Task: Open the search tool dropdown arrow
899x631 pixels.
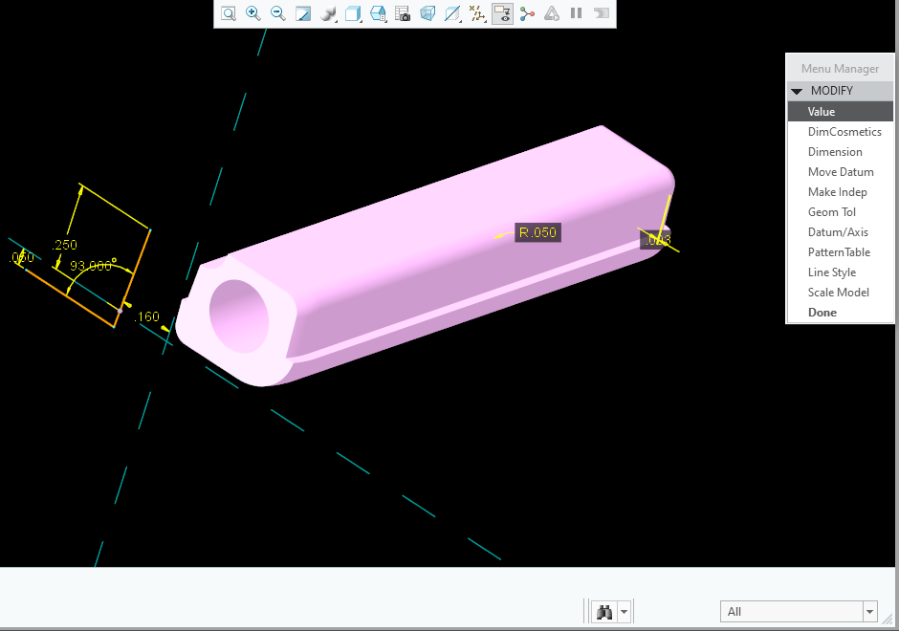Action: pyautogui.click(x=624, y=612)
